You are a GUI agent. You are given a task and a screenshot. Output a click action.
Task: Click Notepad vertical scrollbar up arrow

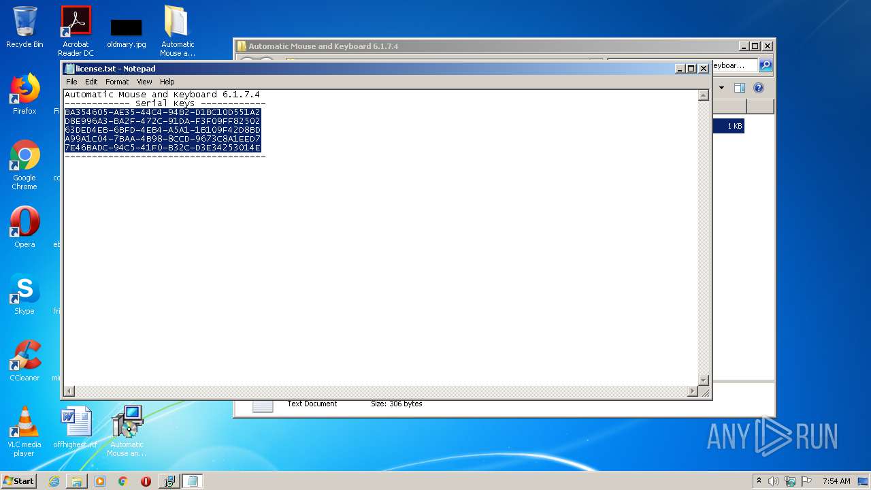(704, 95)
